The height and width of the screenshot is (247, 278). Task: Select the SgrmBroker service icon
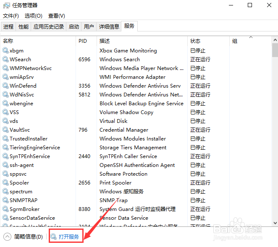(x=5, y=209)
